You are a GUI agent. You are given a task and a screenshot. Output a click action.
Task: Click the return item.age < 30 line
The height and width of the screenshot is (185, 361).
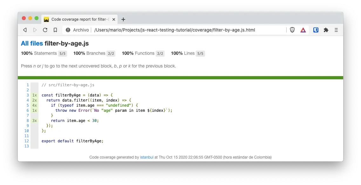(x=75, y=121)
